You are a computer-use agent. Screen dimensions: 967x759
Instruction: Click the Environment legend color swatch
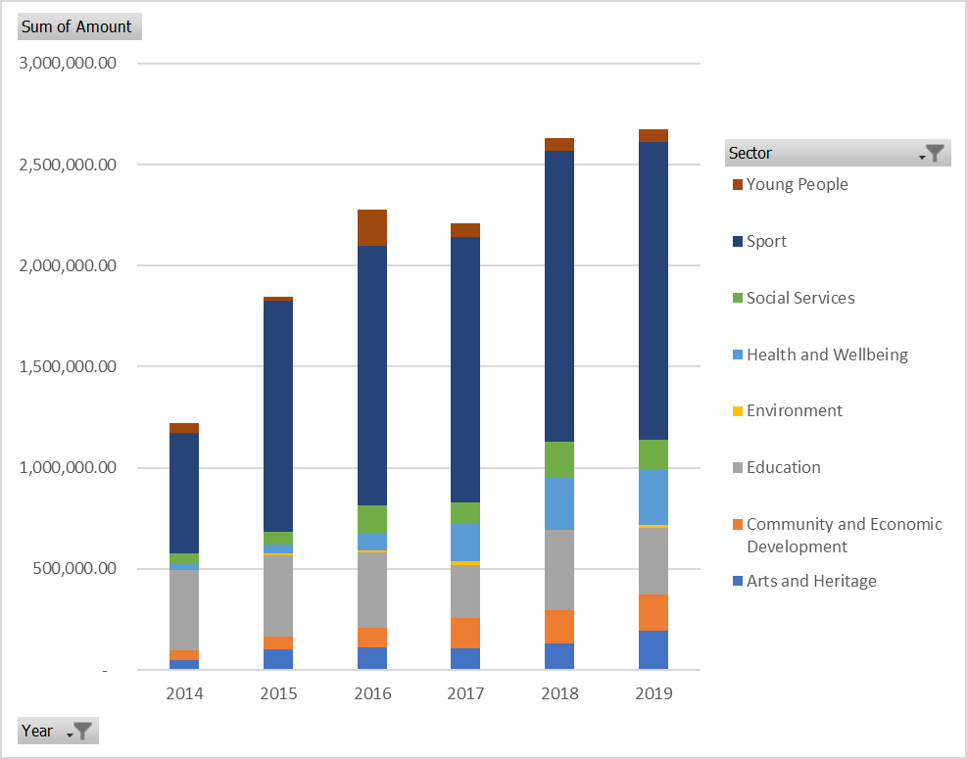point(738,410)
